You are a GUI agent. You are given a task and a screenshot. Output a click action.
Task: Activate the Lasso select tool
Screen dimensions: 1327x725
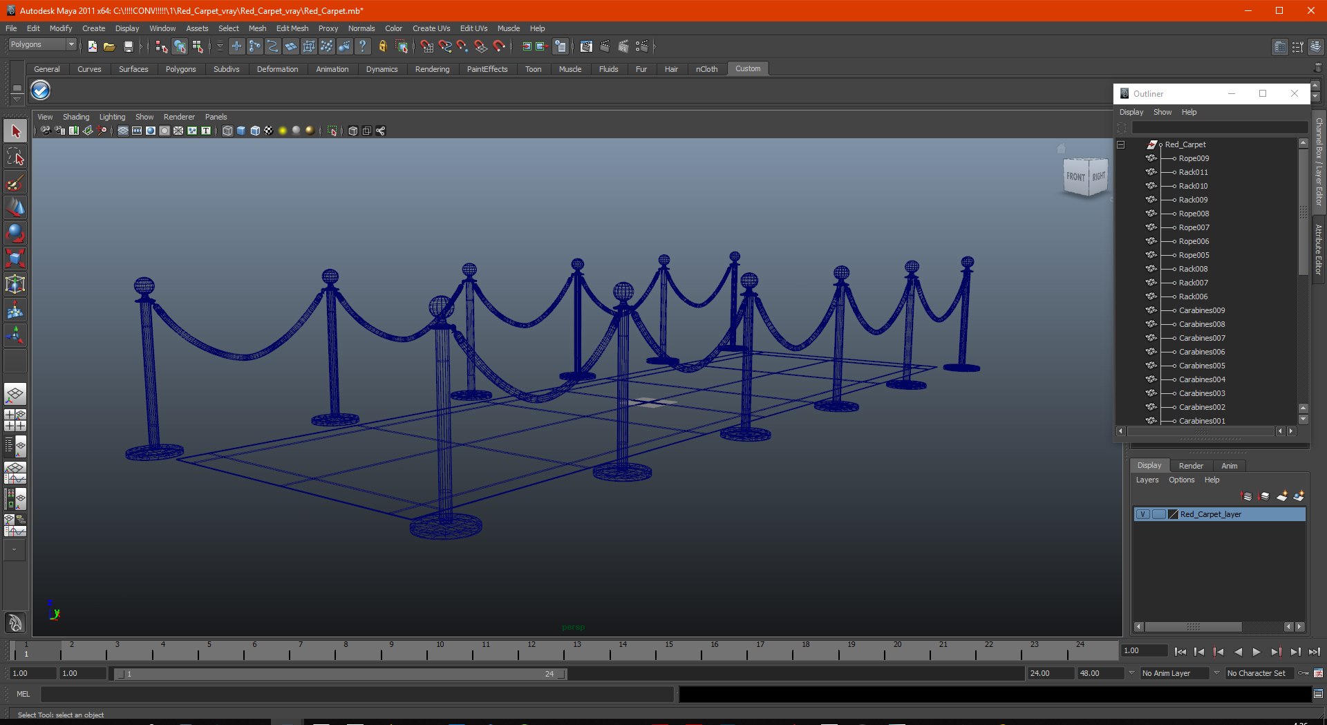click(15, 157)
